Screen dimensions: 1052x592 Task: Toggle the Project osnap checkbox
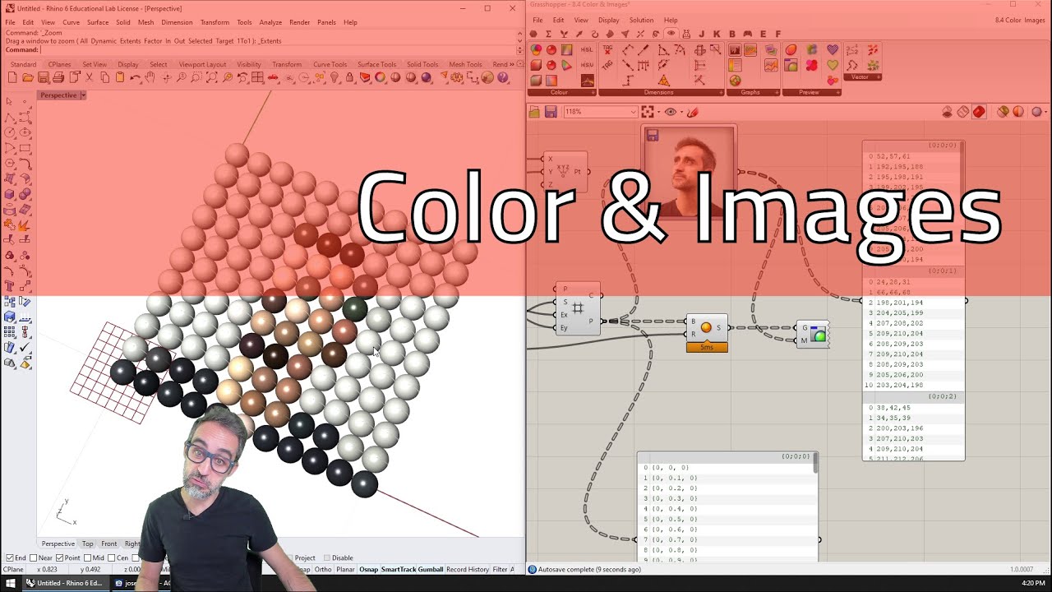point(288,557)
